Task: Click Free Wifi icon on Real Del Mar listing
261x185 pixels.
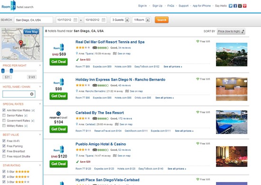Action: (x=198, y=41)
